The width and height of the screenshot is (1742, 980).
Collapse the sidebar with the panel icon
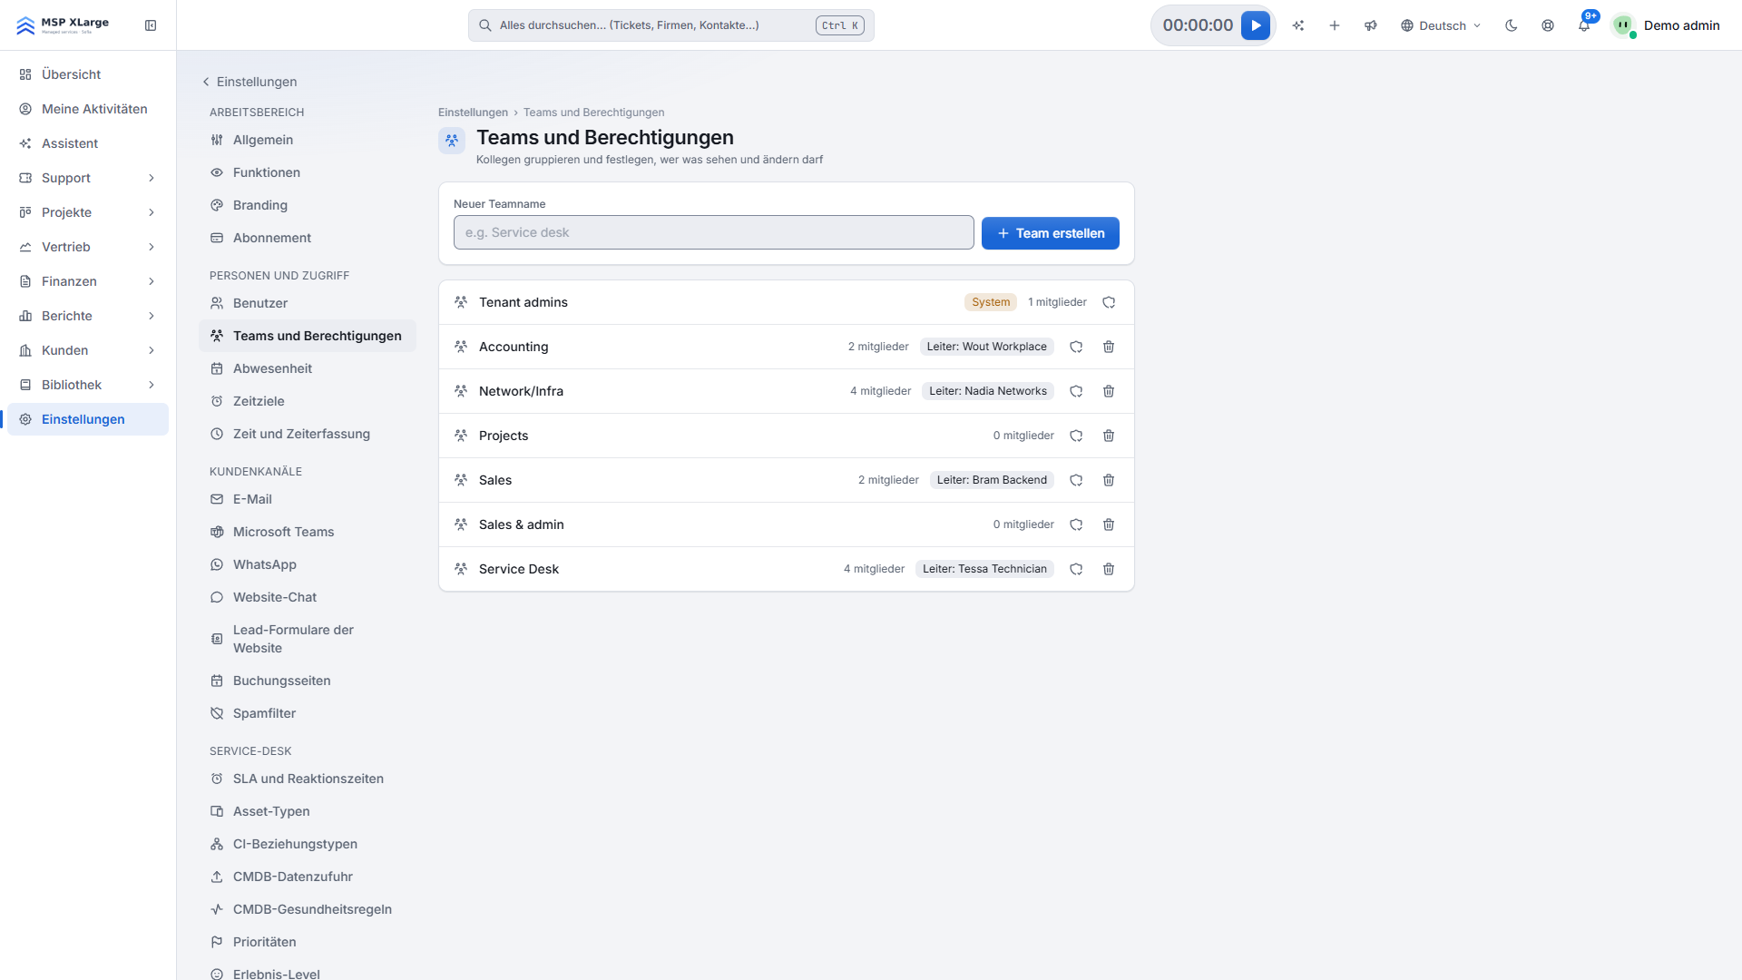151,25
